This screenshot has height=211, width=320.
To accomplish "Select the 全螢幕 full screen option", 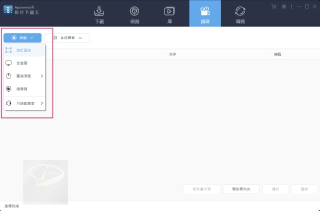I will coord(24,63).
